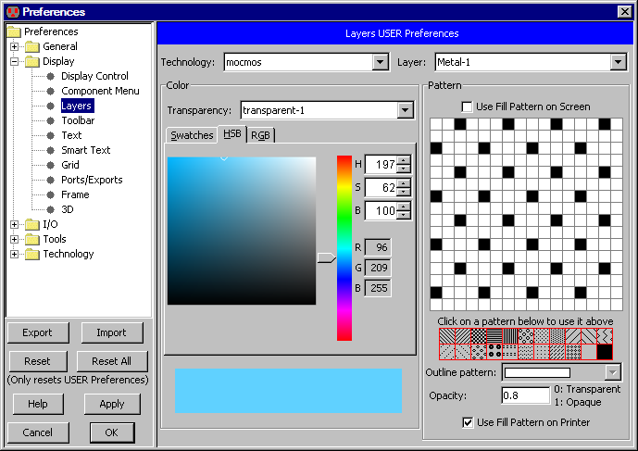Open the Transparency dropdown
638x451 pixels.
click(x=406, y=110)
